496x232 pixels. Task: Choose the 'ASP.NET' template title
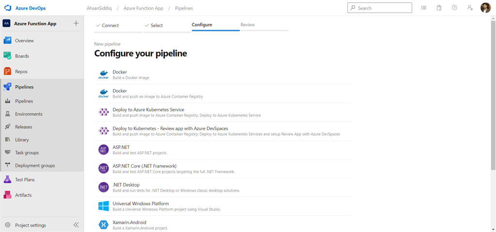(121, 147)
